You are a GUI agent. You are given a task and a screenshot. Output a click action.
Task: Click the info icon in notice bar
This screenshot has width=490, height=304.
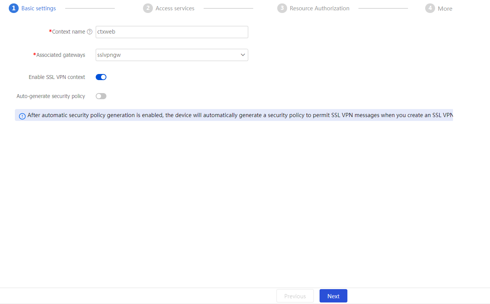(22, 116)
